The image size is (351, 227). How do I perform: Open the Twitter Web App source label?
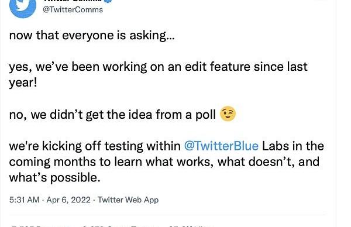click(128, 200)
